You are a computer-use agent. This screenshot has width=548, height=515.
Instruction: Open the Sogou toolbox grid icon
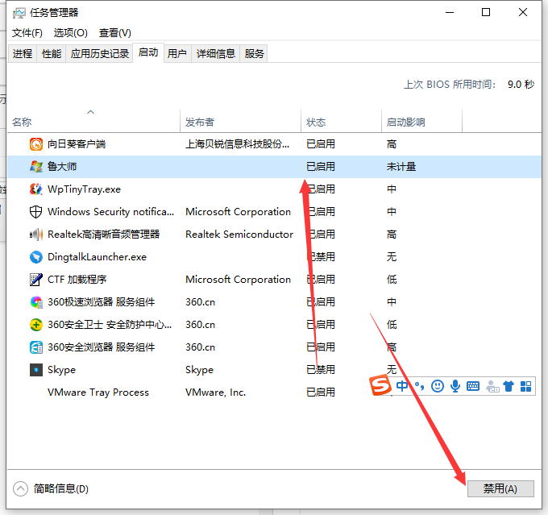[526, 386]
